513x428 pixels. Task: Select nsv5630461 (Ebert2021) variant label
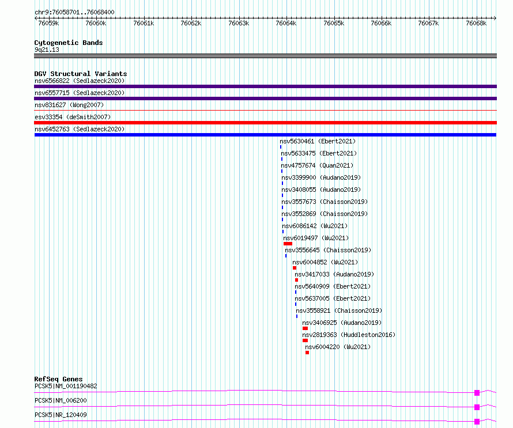tap(318, 141)
